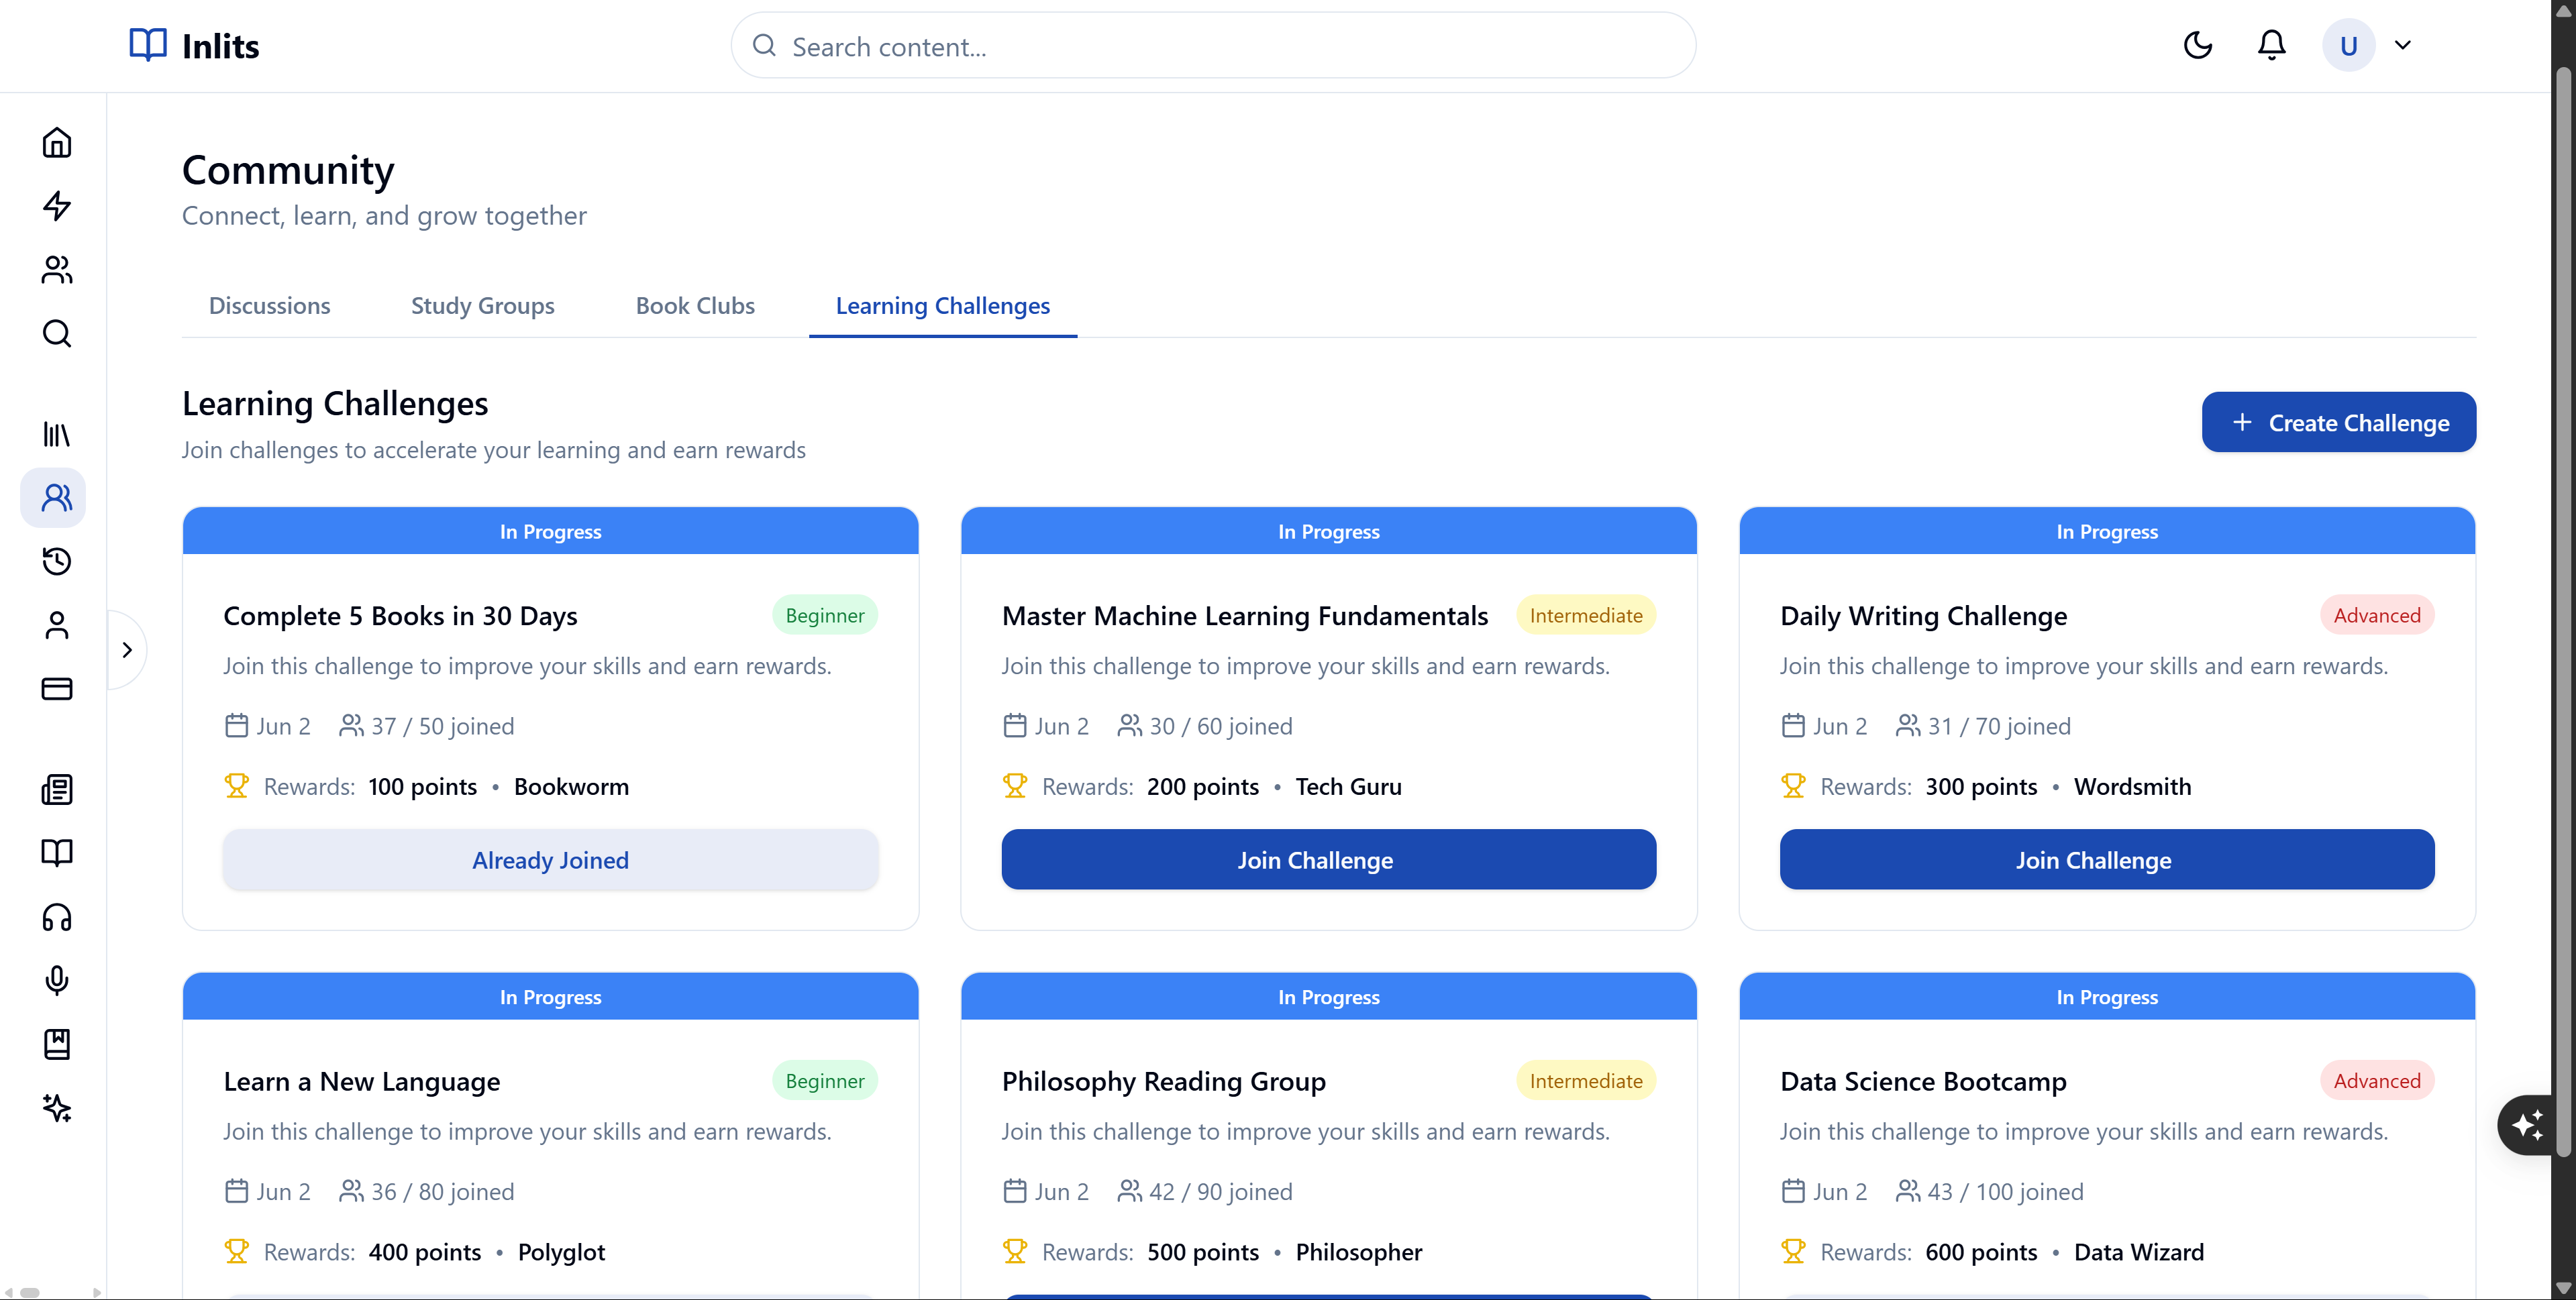Toggle dark mode with the moon icon
Image resolution: width=2576 pixels, height=1300 pixels.
(x=2197, y=45)
